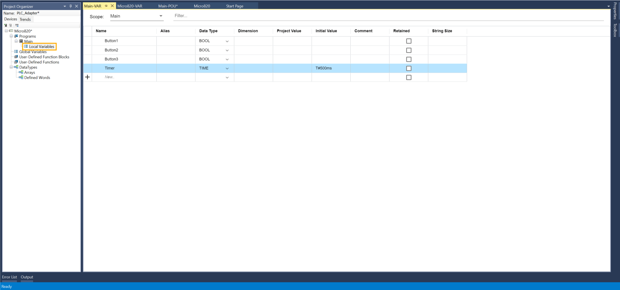Click the plus icon to add new variable
This screenshot has width=620, height=290.
[x=87, y=77]
